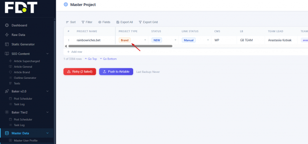This screenshot has width=308, height=144.
Task: Click the LINK STATUS column header
Action: (x=190, y=31)
